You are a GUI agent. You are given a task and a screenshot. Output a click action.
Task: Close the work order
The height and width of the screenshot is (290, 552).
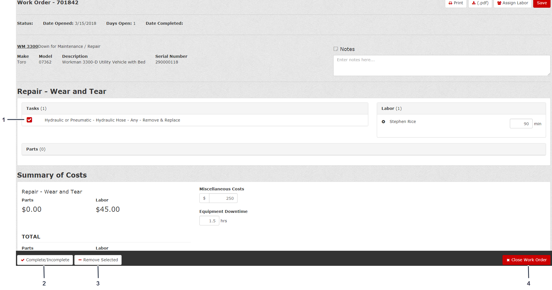526,260
